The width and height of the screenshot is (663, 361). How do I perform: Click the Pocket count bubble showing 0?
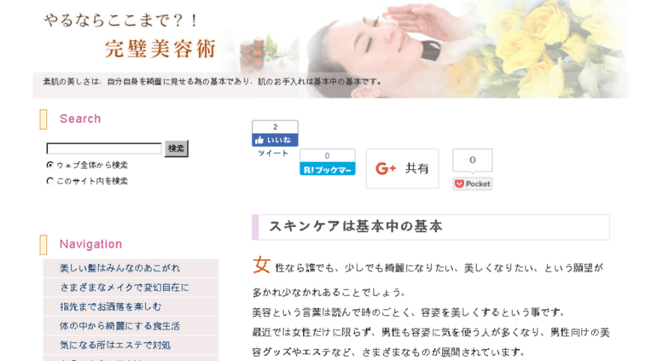pos(473,160)
